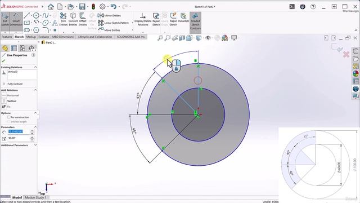Toggle Rapid Sketch mode
Screen dimensions: 360x203
point(173,19)
